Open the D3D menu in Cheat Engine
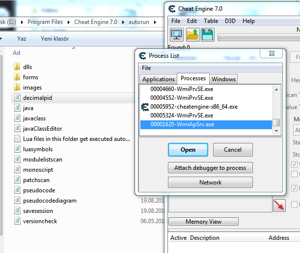 pyautogui.click(x=230, y=21)
